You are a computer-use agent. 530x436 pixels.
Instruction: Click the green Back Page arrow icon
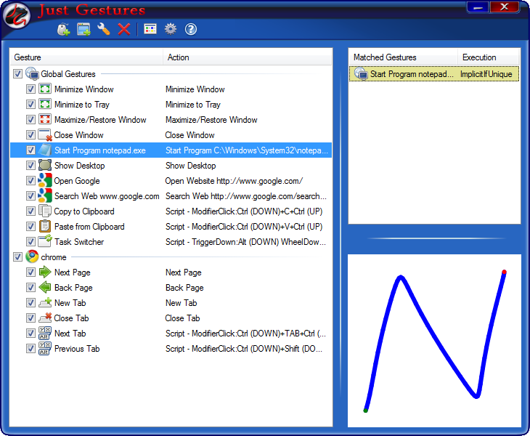coord(44,288)
